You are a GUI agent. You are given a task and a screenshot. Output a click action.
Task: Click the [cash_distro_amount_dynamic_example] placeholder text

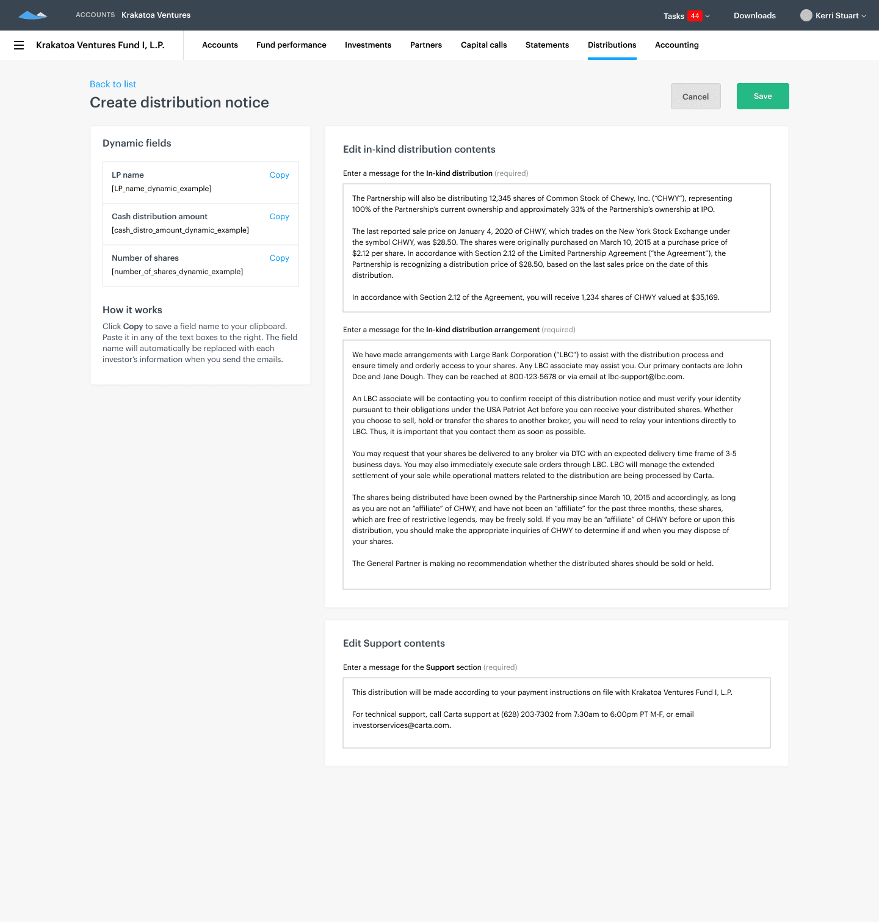(x=180, y=230)
